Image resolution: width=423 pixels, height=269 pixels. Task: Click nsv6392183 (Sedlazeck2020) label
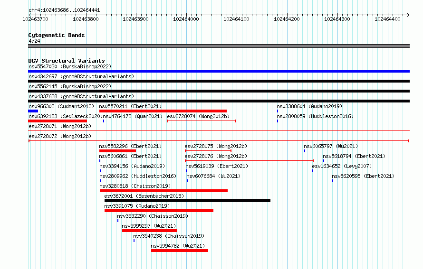(66, 116)
